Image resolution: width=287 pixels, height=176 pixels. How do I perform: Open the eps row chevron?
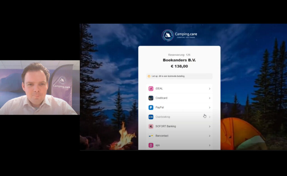[x=210, y=145]
